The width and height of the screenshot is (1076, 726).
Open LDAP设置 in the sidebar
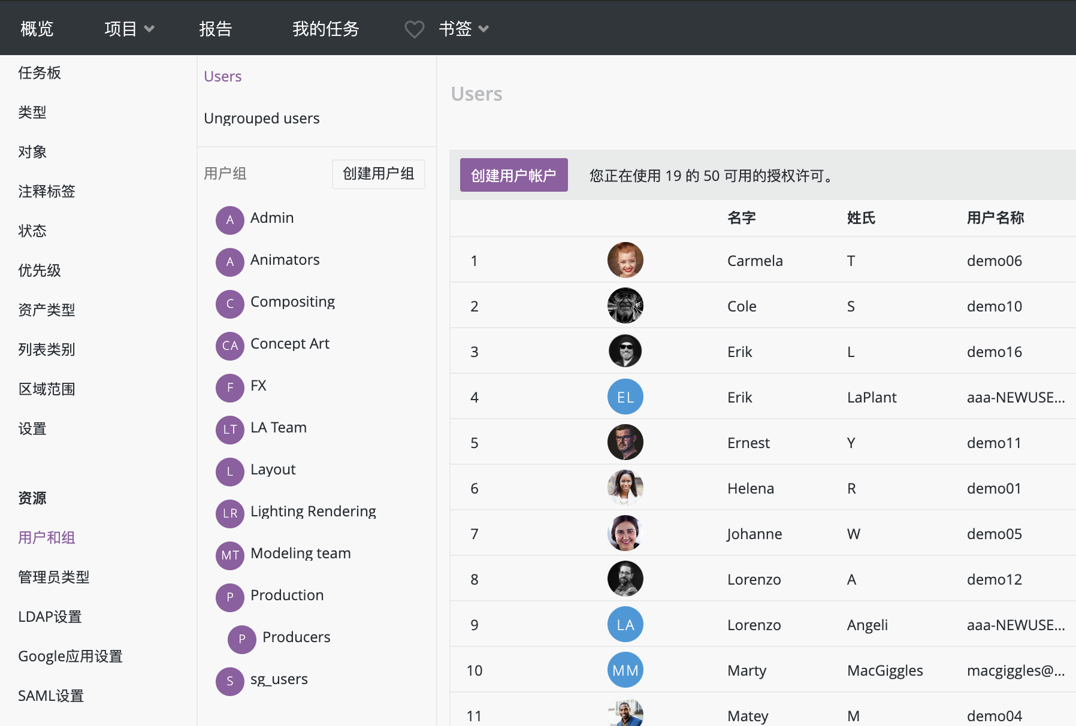pos(50,617)
